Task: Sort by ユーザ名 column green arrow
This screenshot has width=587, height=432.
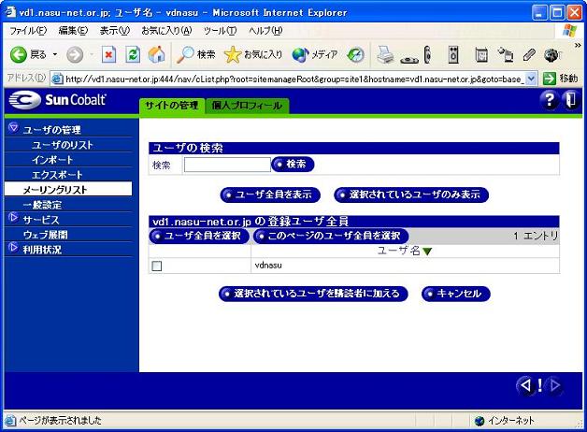Action: pyautogui.click(x=427, y=252)
